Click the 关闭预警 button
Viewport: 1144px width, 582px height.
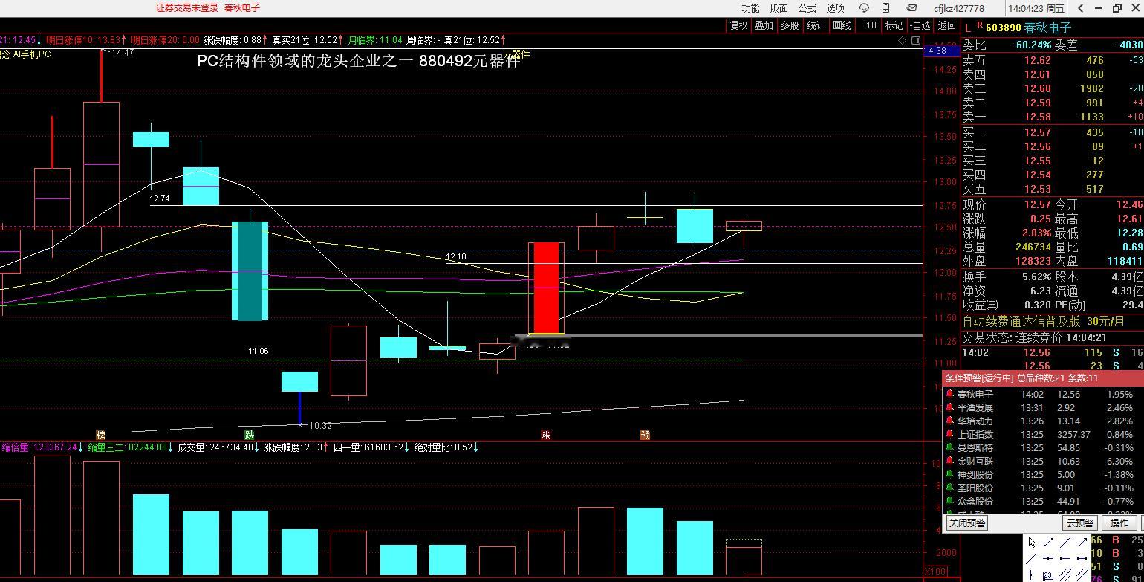[x=967, y=523]
